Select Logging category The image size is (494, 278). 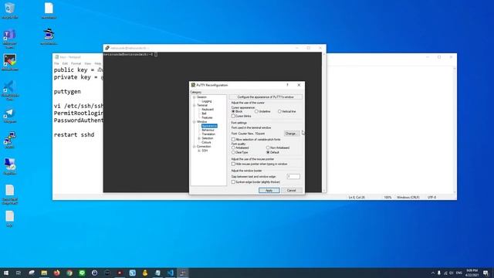tap(207, 101)
